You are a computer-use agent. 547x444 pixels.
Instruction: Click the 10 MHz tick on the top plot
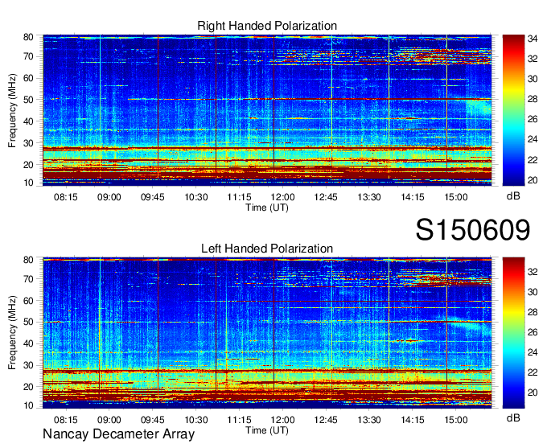point(28,183)
